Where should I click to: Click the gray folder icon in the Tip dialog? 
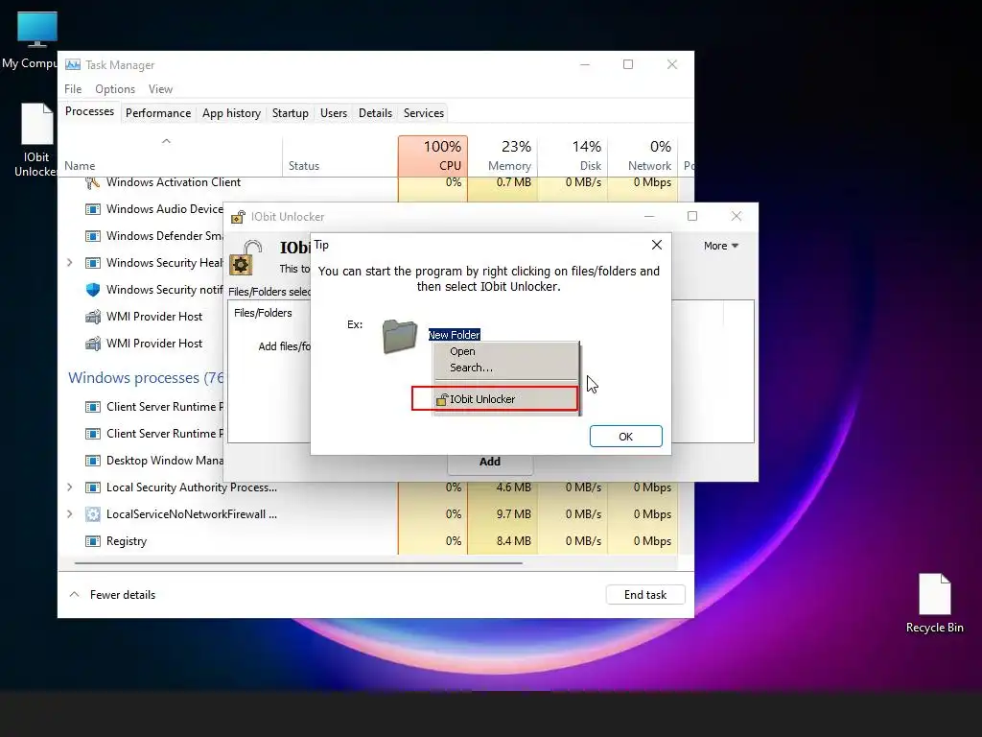tap(400, 336)
